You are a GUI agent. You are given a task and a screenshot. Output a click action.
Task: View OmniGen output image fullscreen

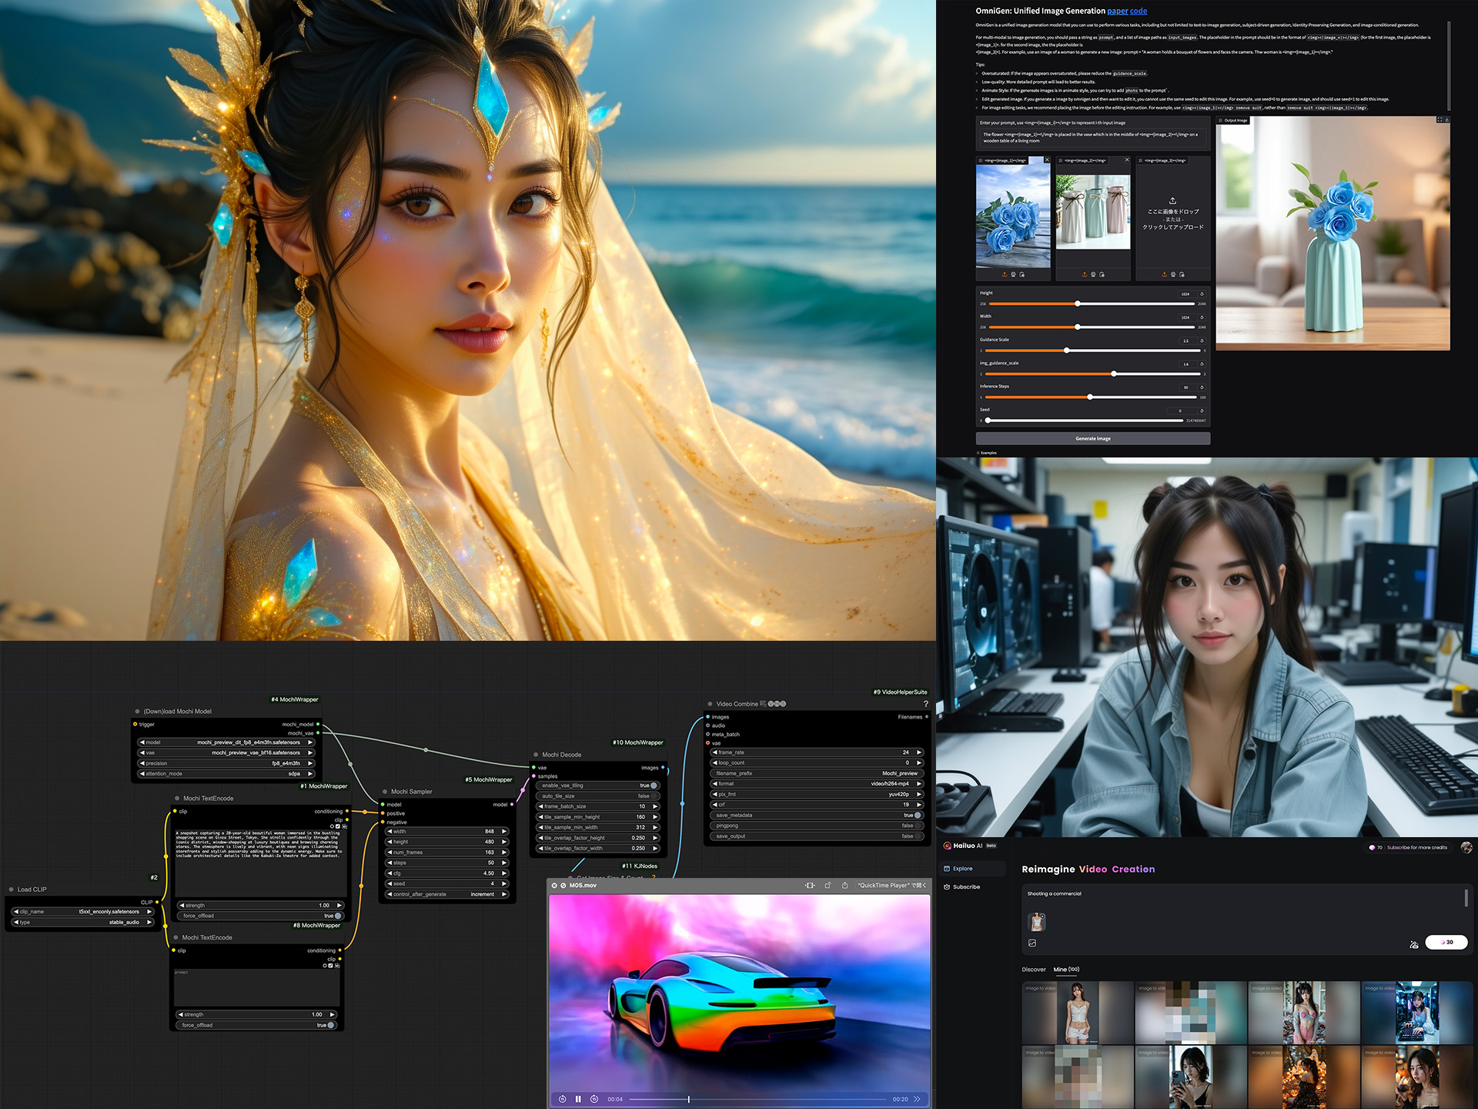click(1440, 120)
